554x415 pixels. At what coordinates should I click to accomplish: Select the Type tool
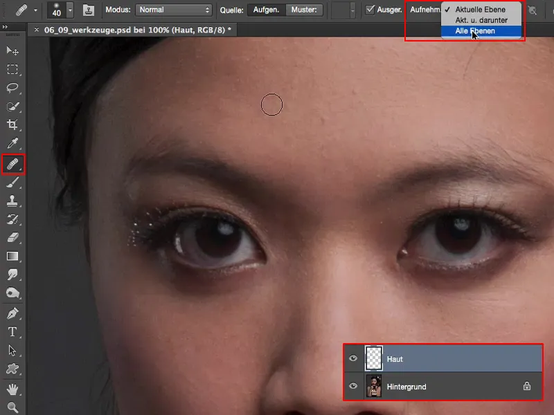tap(12, 332)
